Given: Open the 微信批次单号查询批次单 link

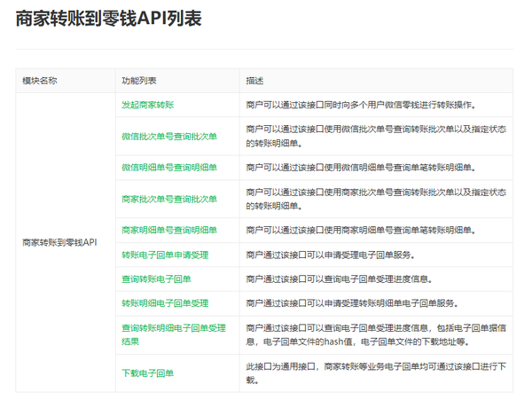Looking at the screenshot, I should tap(169, 137).
